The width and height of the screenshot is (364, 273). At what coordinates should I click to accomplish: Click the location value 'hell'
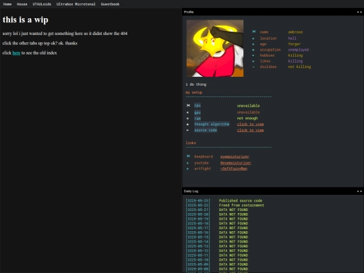tap(293, 38)
